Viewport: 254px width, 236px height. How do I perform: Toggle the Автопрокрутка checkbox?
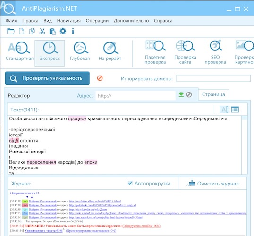130,183
